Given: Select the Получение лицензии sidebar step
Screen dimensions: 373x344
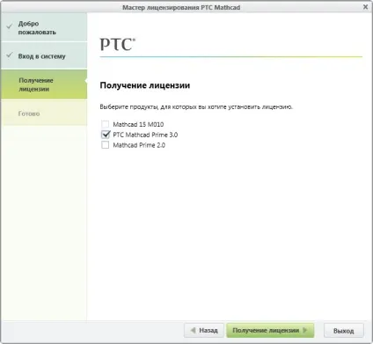Looking at the screenshot, I should pyautogui.click(x=44, y=84).
